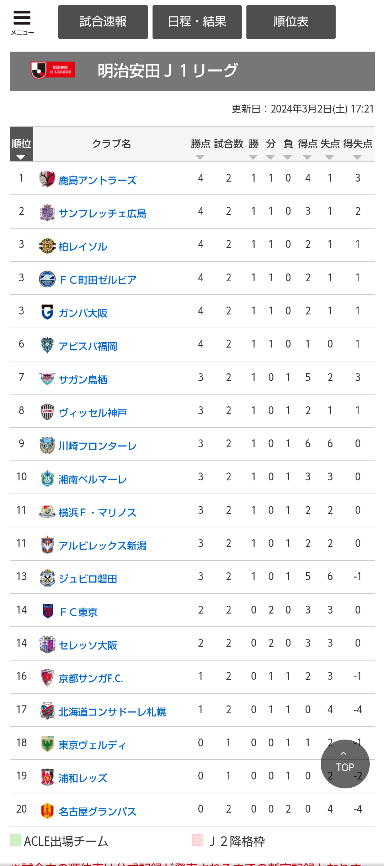
Task: Click the Urawa Reds club crest
Action: pyautogui.click(x=47, y=777)
